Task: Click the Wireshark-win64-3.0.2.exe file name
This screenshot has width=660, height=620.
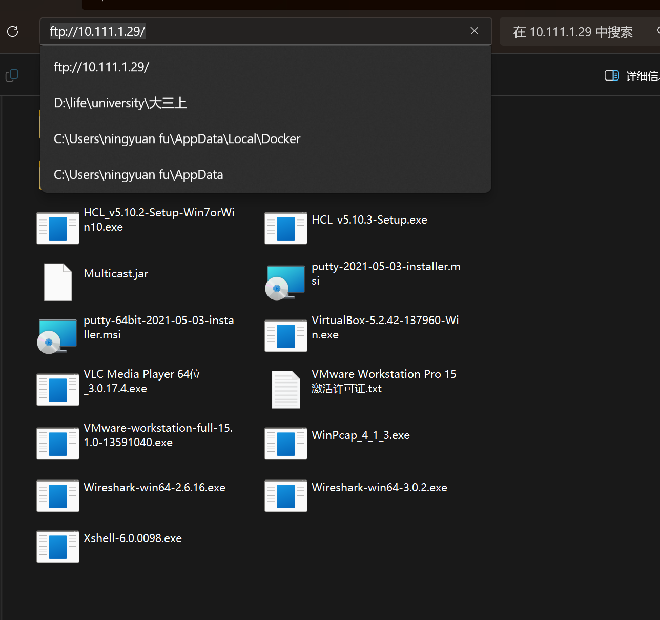Action: coord(379,487)
